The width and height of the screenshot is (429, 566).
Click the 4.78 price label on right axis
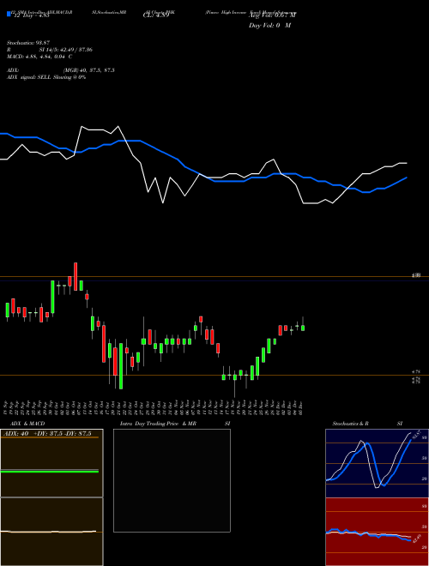point(415,371)
